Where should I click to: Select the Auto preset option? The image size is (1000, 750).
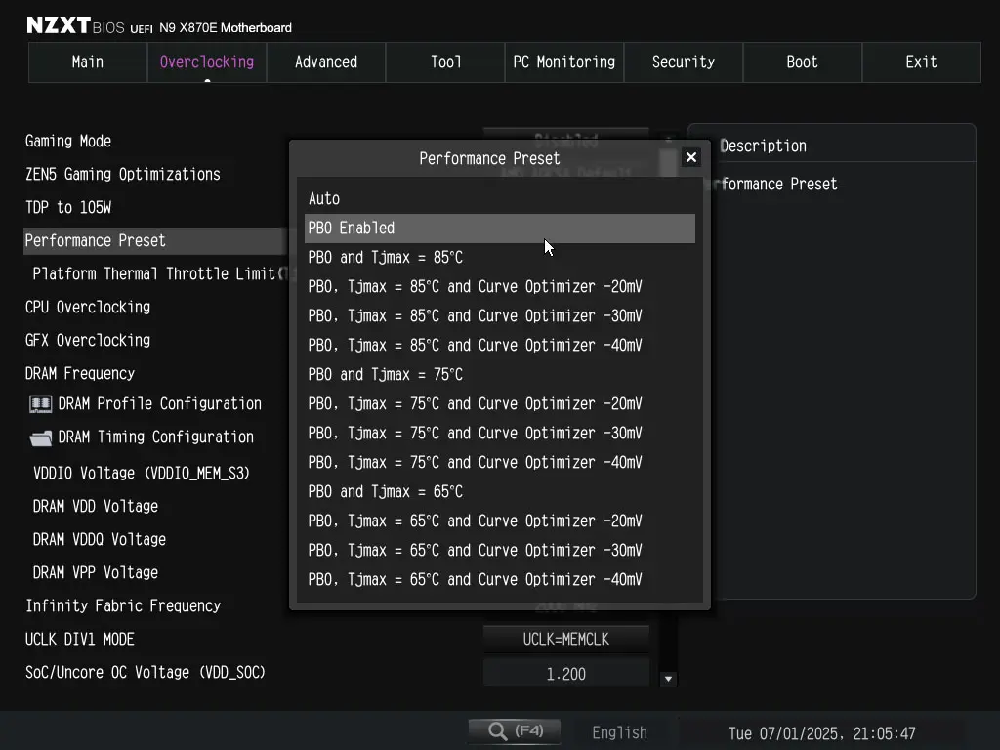coord(500,199)
